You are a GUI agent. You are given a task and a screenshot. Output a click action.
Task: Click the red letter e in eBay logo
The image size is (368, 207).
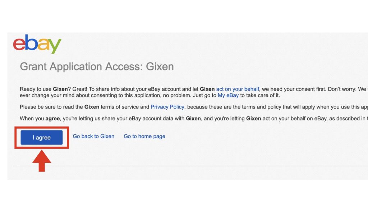coord(19,44)
